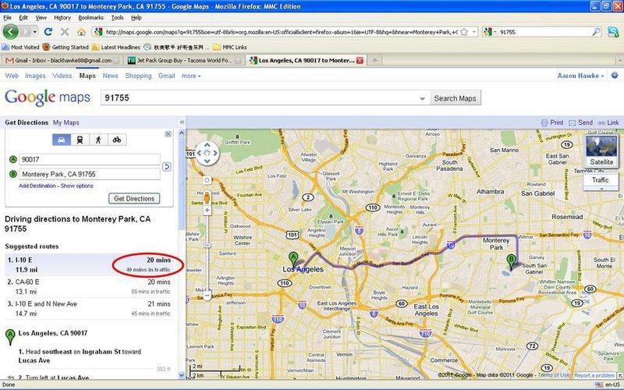The image size is (624, 390).
Task: Click Show options link
Action: (76, 186)
